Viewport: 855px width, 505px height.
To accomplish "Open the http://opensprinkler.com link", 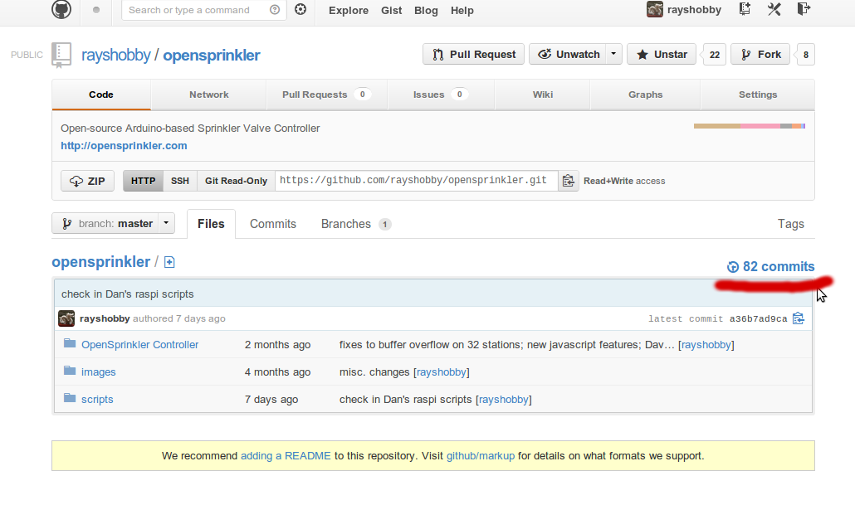I will [x=124, y=145].
